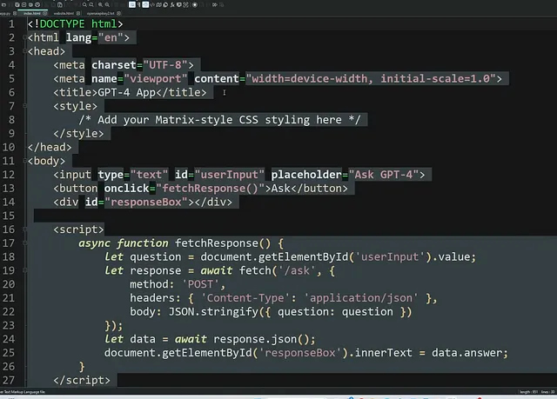Collapse the body block fold marker
Screen dimensions: 557x399
[x=25, y=160]
